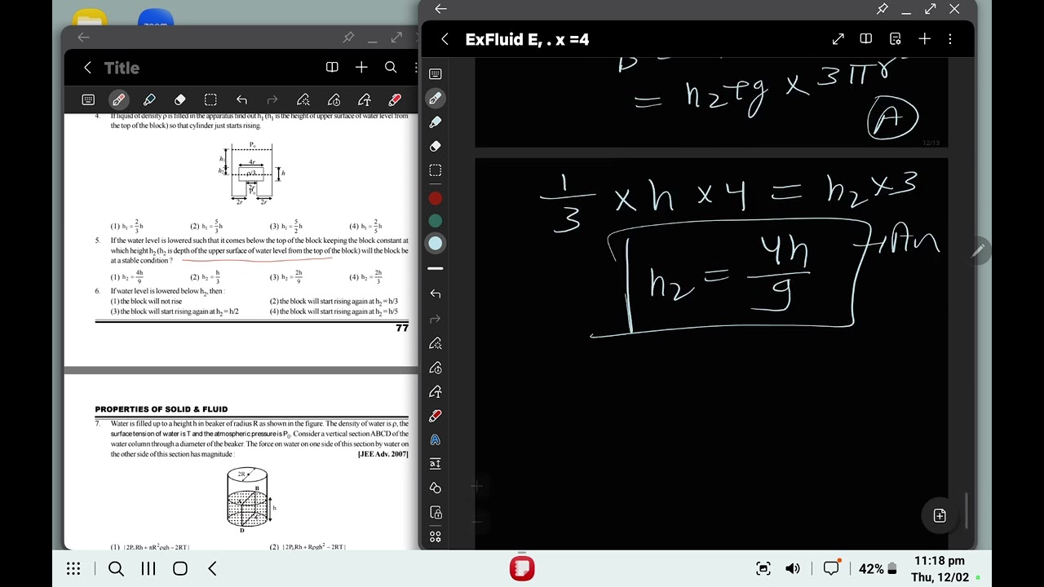
Task: Pick the red pen color
Action: coord(436,199)
